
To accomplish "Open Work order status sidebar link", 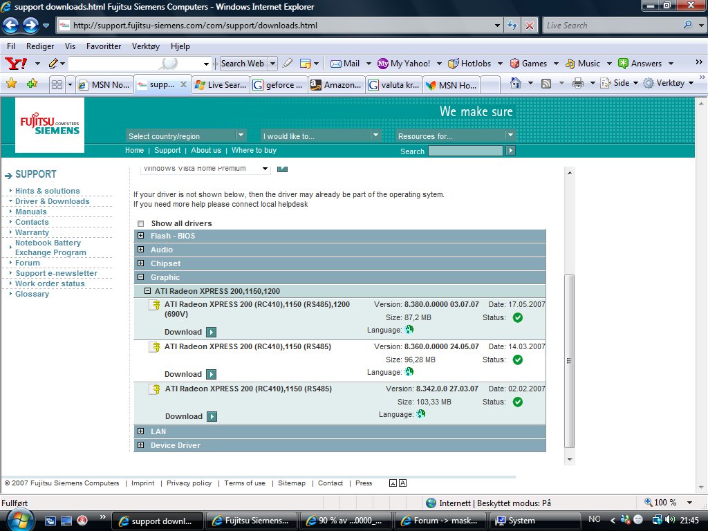I will pyautogui.click(x=50, y=283).
